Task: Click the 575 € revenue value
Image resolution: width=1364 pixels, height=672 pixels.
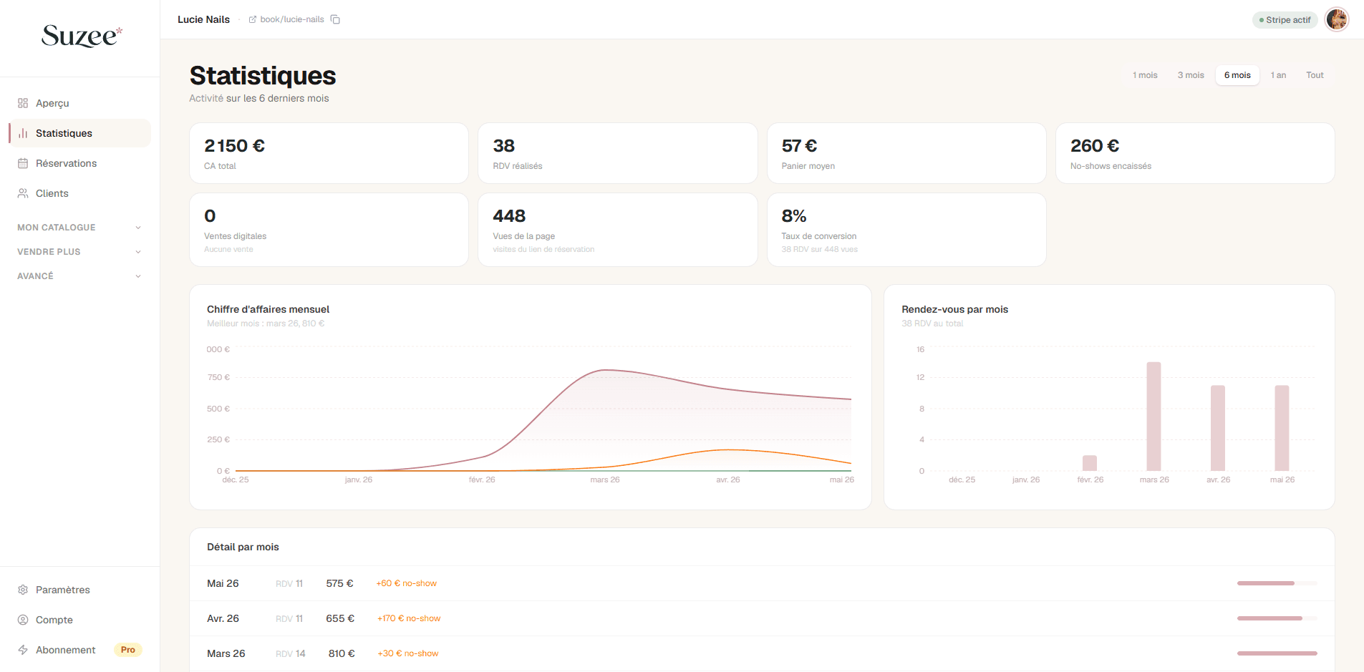Action: [x=339, y=583]
